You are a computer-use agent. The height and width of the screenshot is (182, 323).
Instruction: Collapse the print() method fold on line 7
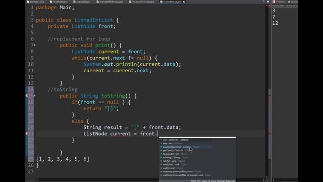click(35, 45)
